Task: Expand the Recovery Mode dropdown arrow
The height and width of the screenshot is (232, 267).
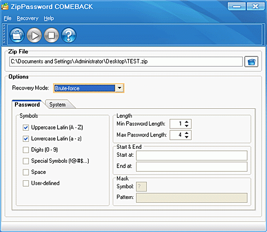Action: tap(120, 88)
